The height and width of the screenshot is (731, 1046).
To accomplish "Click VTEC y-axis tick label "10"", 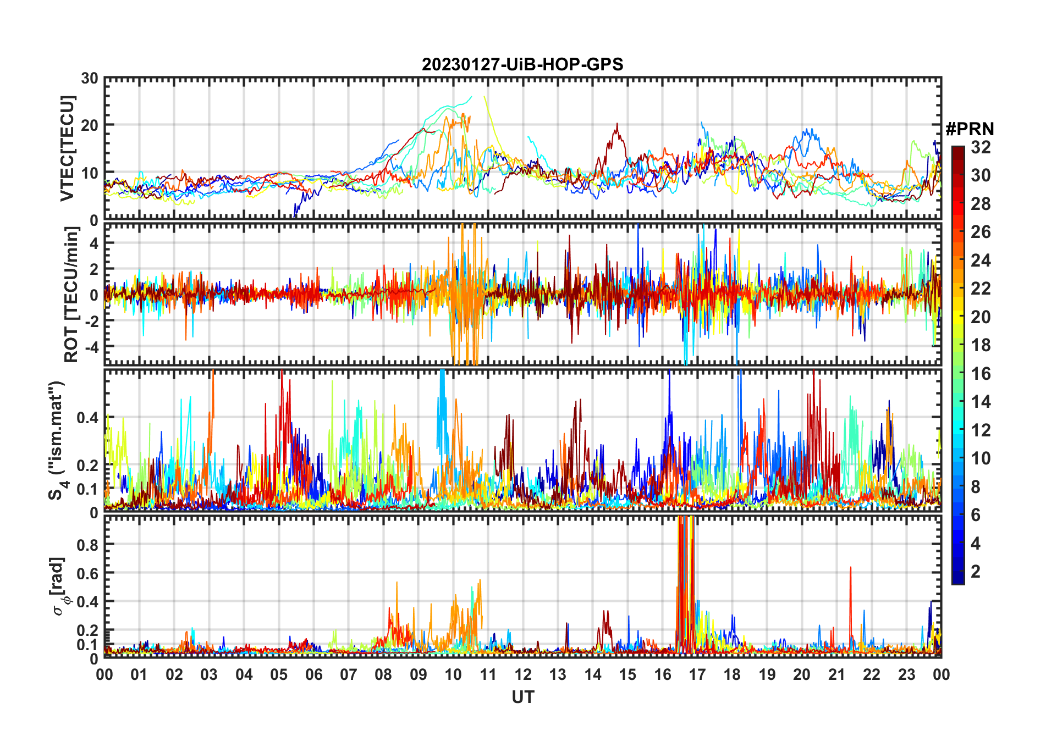I will (89, 173).
